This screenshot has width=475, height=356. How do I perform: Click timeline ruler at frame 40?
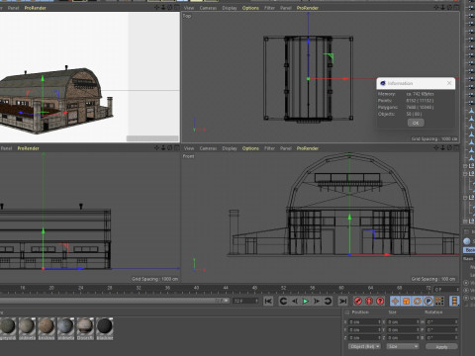(x=196, y=289)
